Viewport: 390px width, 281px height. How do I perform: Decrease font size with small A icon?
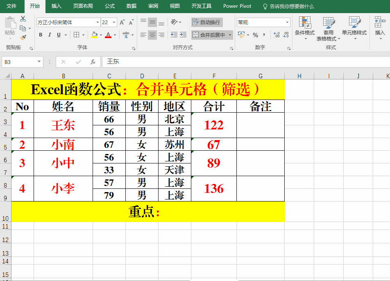[131, 23]
